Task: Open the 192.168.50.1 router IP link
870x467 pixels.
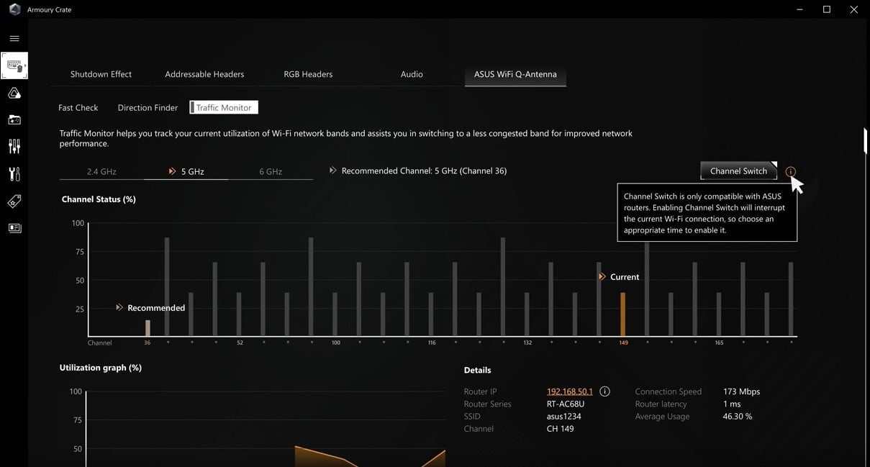Action: pos(570,391)
